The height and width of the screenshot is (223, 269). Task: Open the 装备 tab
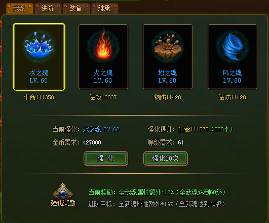click(x=76, y=8)
